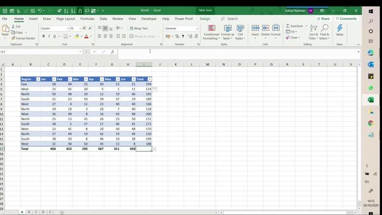
Task: Expand the Name Box dropdown arrow
Action: point(80,52)
